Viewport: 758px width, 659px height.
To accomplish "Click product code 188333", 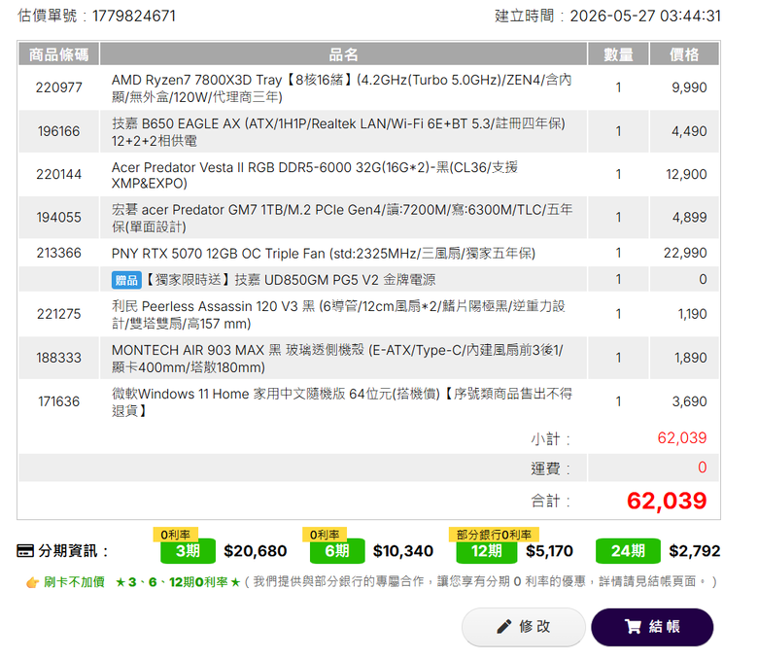I will click(x=58, y=358).
